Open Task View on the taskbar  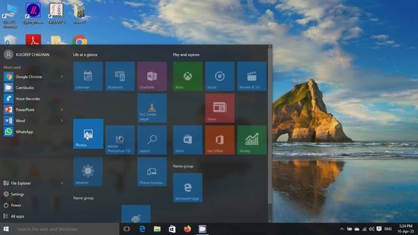click(x=127, y=229)
